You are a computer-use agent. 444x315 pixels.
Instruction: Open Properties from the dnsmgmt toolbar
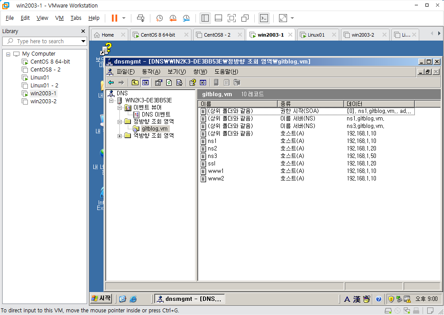pos(159,82)
